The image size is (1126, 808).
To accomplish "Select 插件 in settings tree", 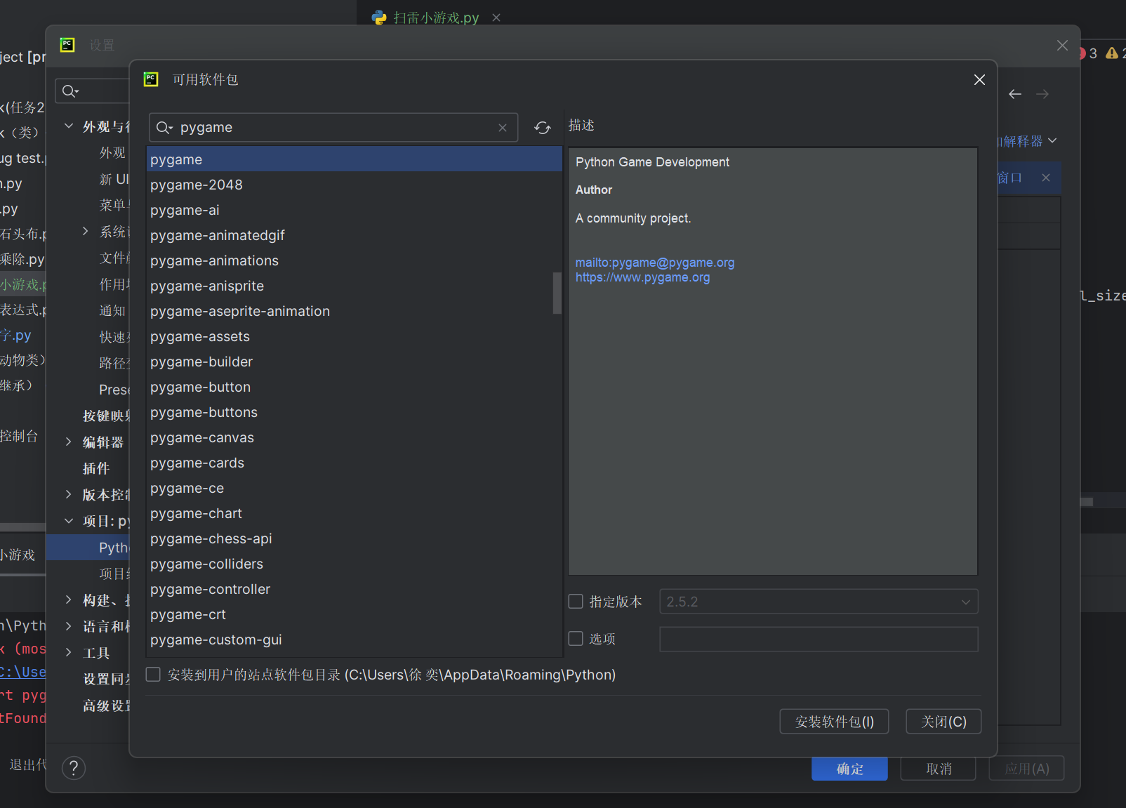I will click(96, 468).
